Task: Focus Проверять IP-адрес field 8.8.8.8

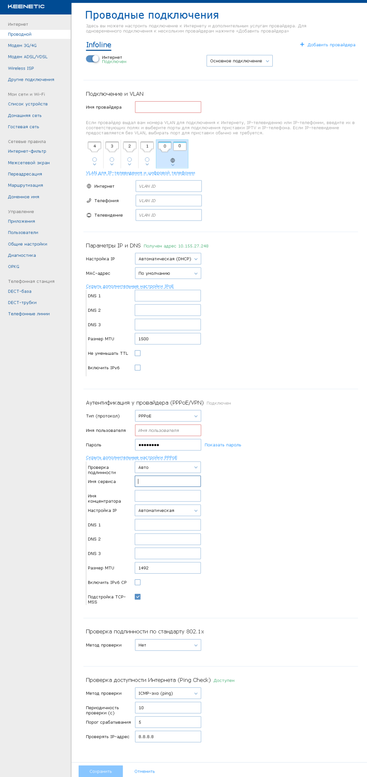Action: pos(168,736)
